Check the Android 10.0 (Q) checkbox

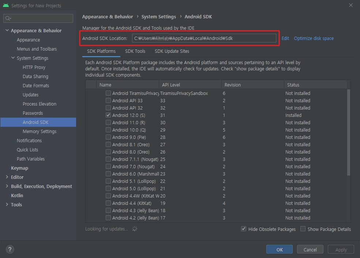(108, 130)
